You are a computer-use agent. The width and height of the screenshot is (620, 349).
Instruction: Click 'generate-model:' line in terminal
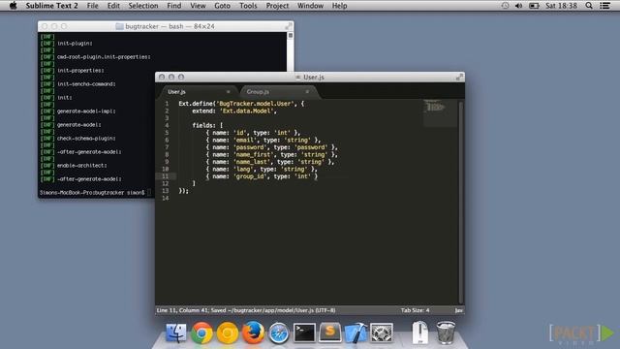[x=79, y=125]
